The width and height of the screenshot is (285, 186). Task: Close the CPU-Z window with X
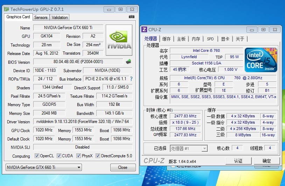point(275,30)
